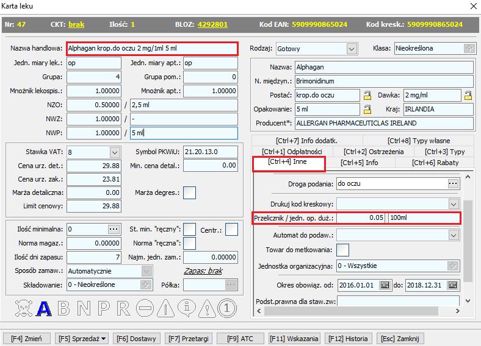Click the letter N status icon
481x346 pixels.
pyautogui.click(x=84, y=308)
